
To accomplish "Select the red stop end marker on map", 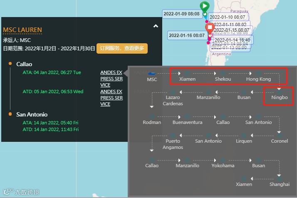I will tap(210, 28).
